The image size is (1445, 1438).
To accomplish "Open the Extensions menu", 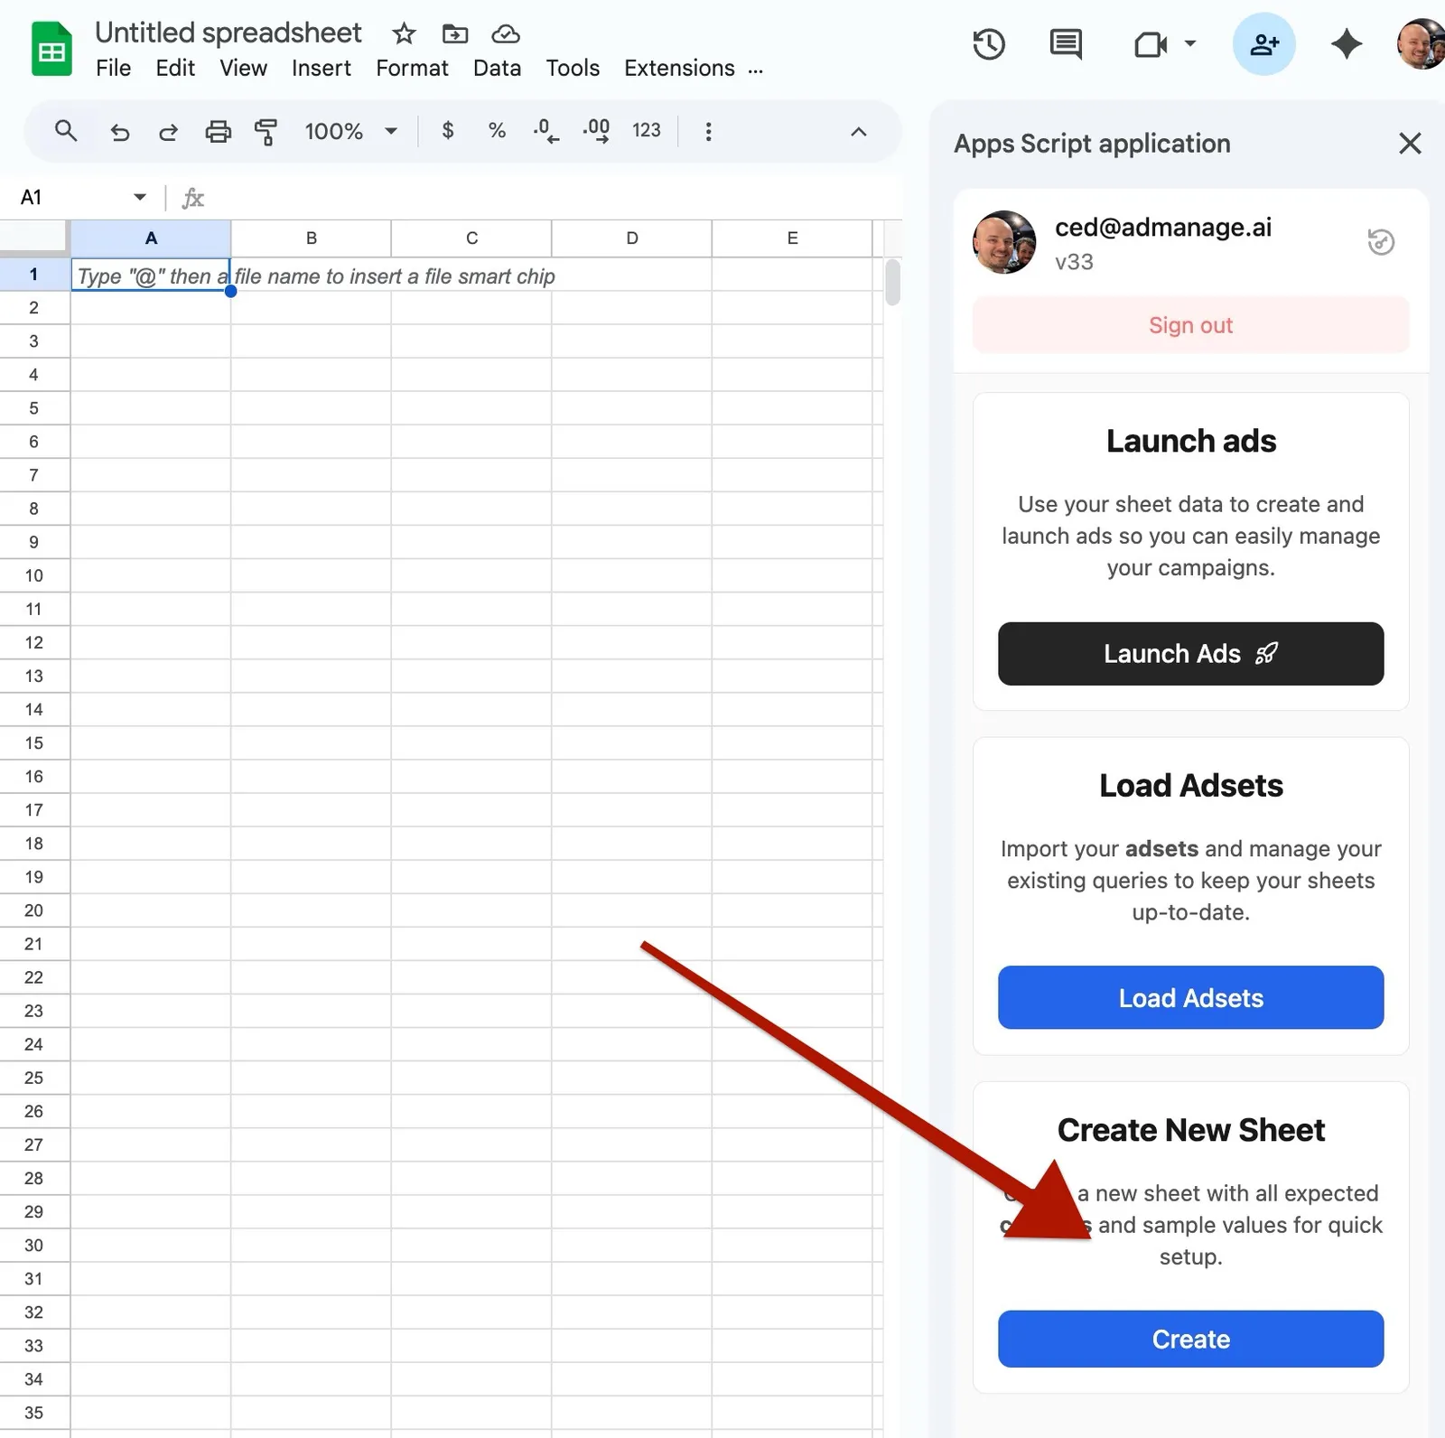I will pos(679,69).
